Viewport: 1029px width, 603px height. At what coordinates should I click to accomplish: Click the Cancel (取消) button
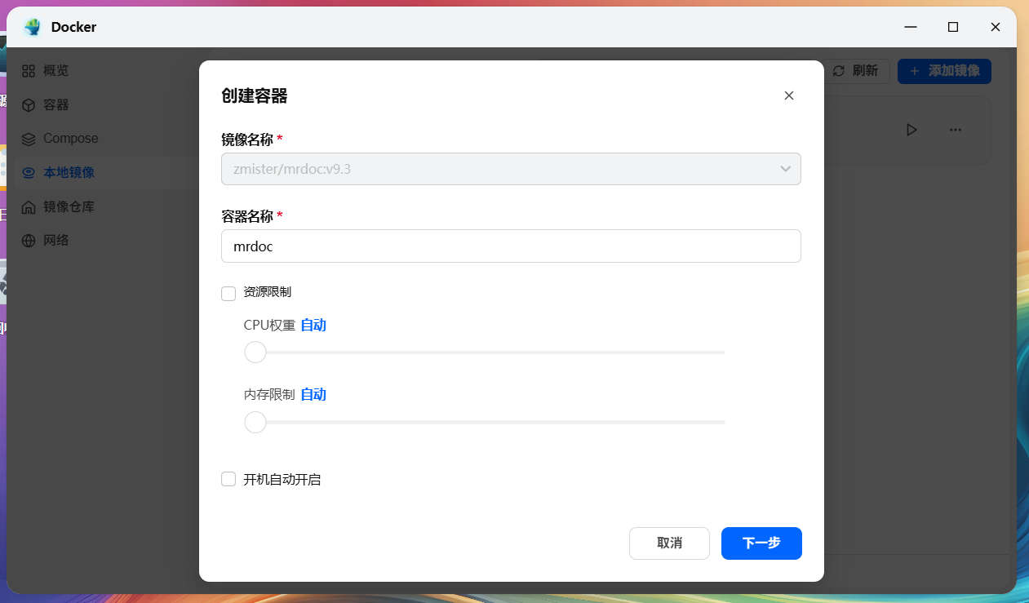pyautogui.click(x=669, y=543)
